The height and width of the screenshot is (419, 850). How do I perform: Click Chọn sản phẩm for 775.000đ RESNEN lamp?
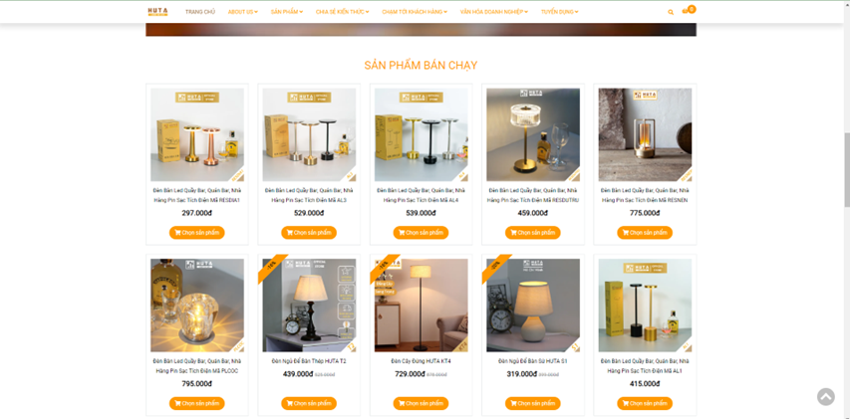(645, 233)
